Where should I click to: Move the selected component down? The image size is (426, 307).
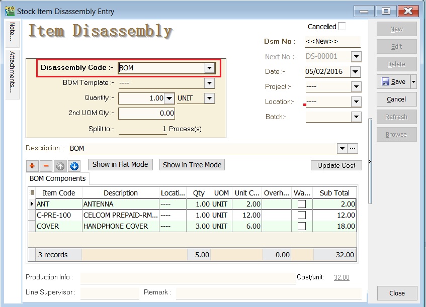pyautogui.click(x=74, y=166)
